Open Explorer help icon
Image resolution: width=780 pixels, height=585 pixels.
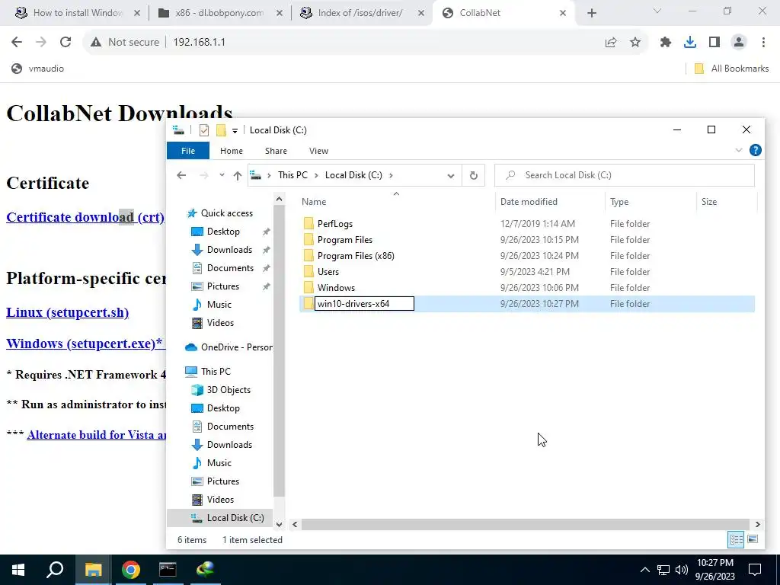[x=755, y=150]
